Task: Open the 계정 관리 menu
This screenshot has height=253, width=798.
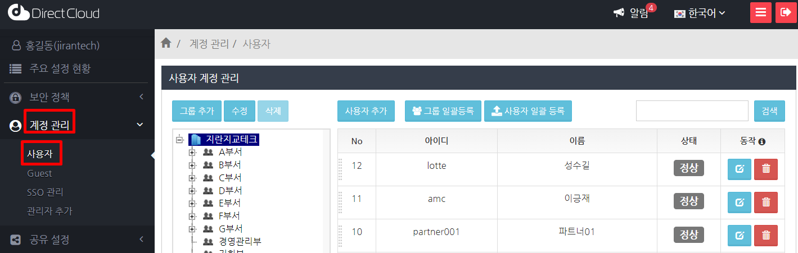Action: 49,125
